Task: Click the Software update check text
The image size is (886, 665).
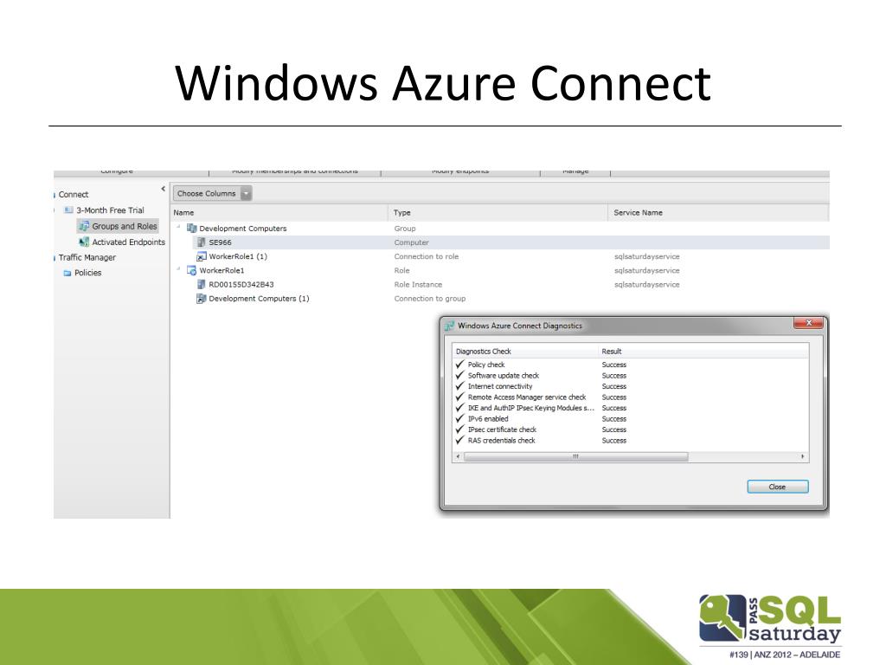Action: (x=504, y=376)
